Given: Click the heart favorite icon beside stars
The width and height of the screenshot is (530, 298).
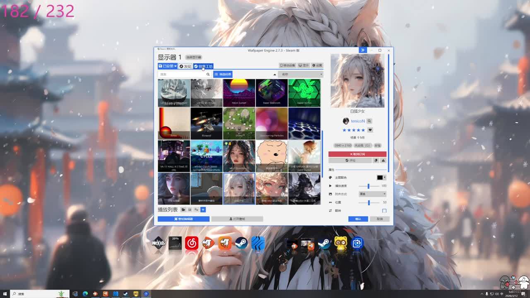Looking at the screenshot, I should (x=370, y=130).
